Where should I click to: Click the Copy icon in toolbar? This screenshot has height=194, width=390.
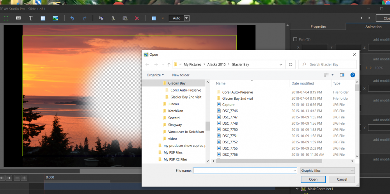[101, 18]
